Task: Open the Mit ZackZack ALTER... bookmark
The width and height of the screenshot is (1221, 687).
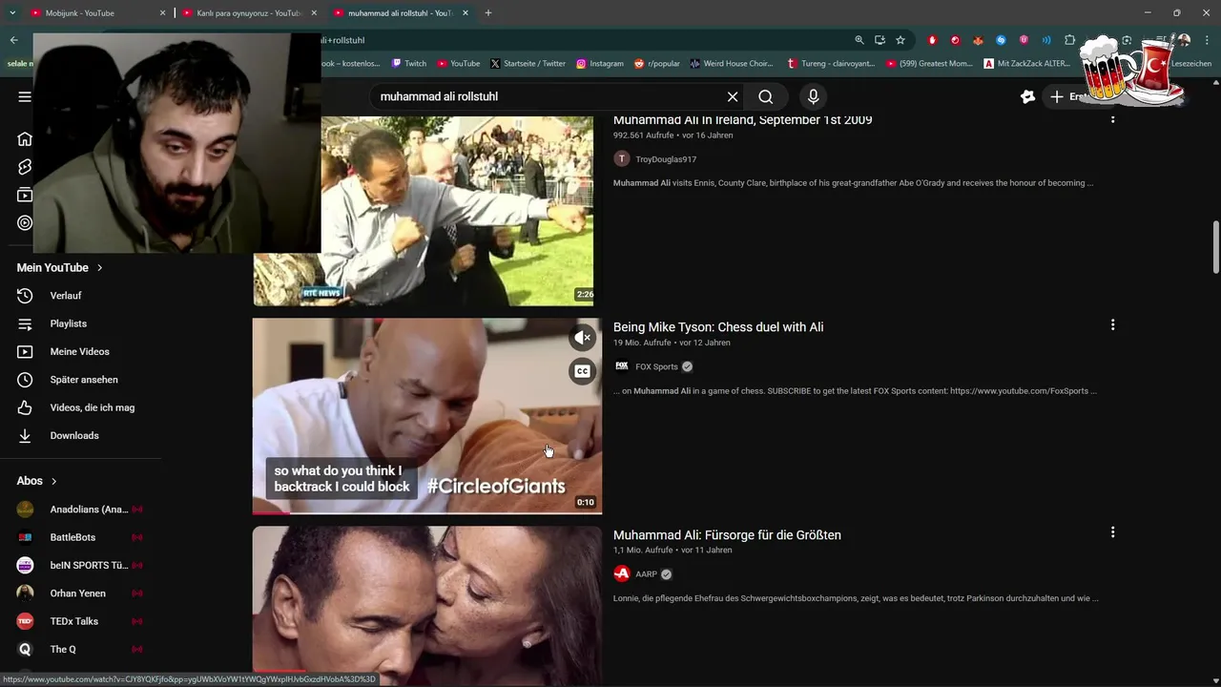Action: click(x=1027, y=64)
